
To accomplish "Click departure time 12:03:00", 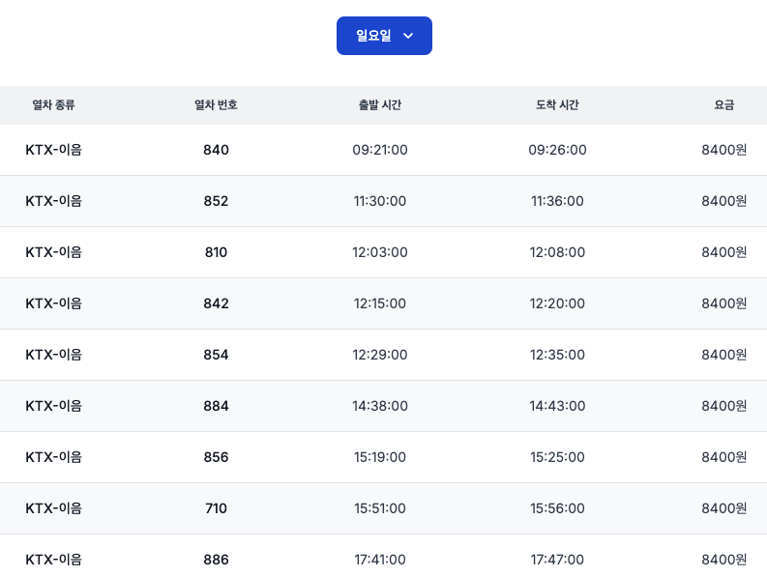I will (379, 252).
